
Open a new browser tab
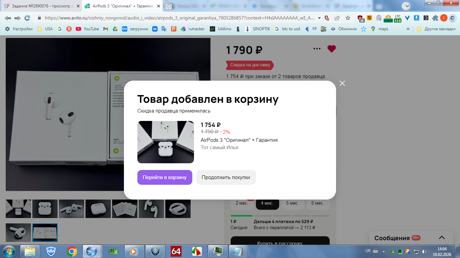pyautogui.click(x=169, y=6)
